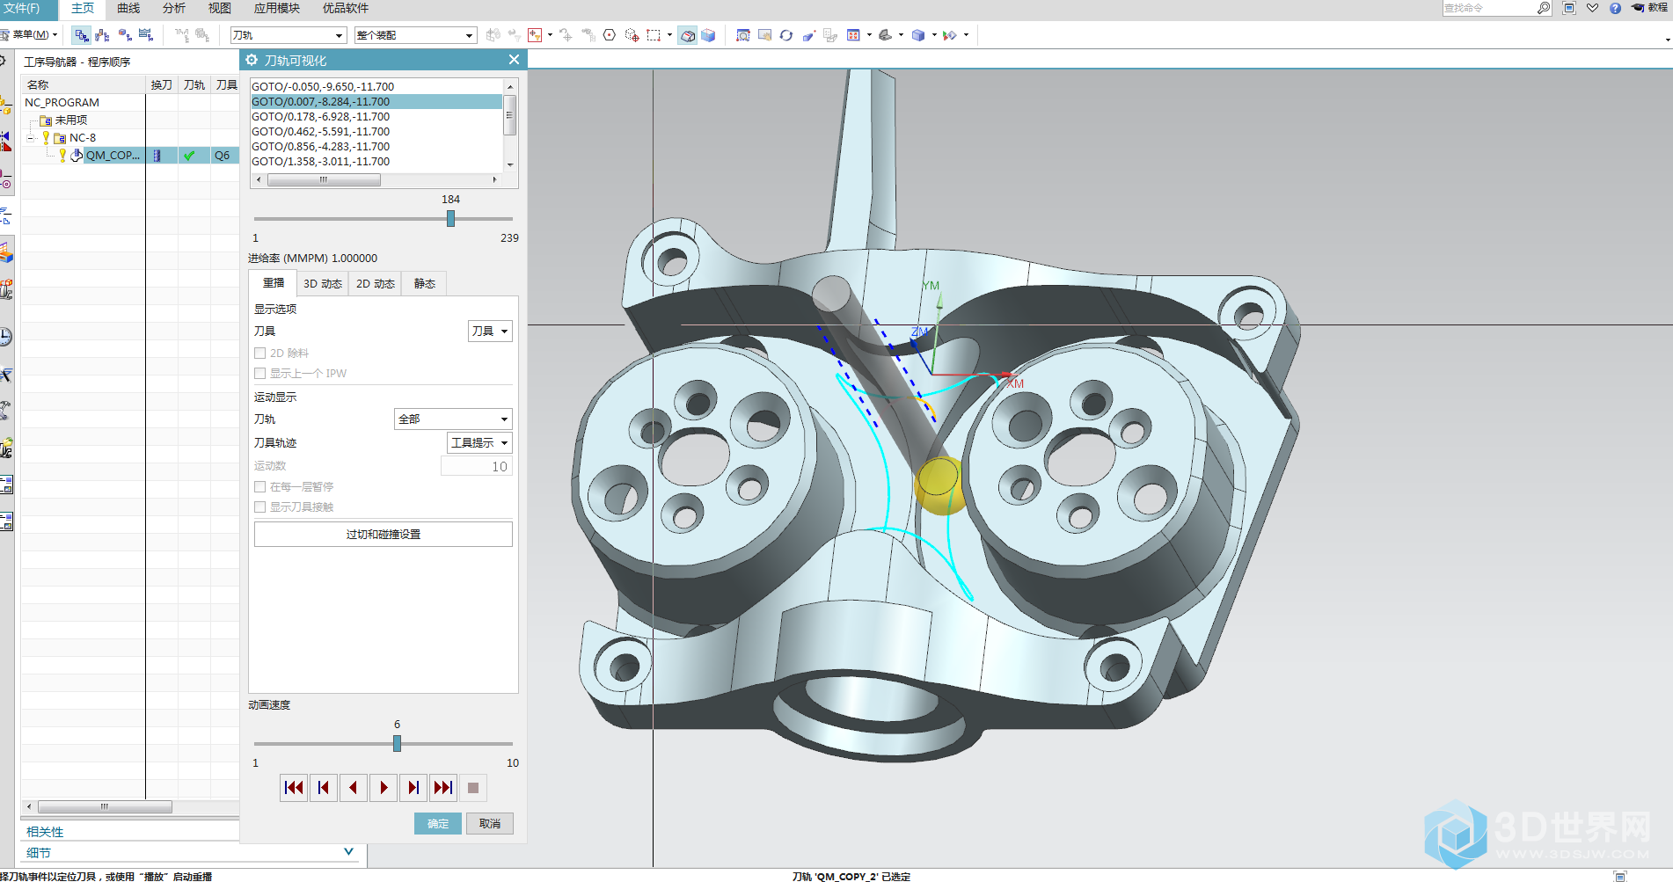Open the 优品软件 ribbon tab
The image size is (1673, 882).
[346, 8]
